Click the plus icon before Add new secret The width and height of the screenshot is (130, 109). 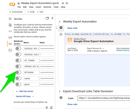click(x=17, y=91)
